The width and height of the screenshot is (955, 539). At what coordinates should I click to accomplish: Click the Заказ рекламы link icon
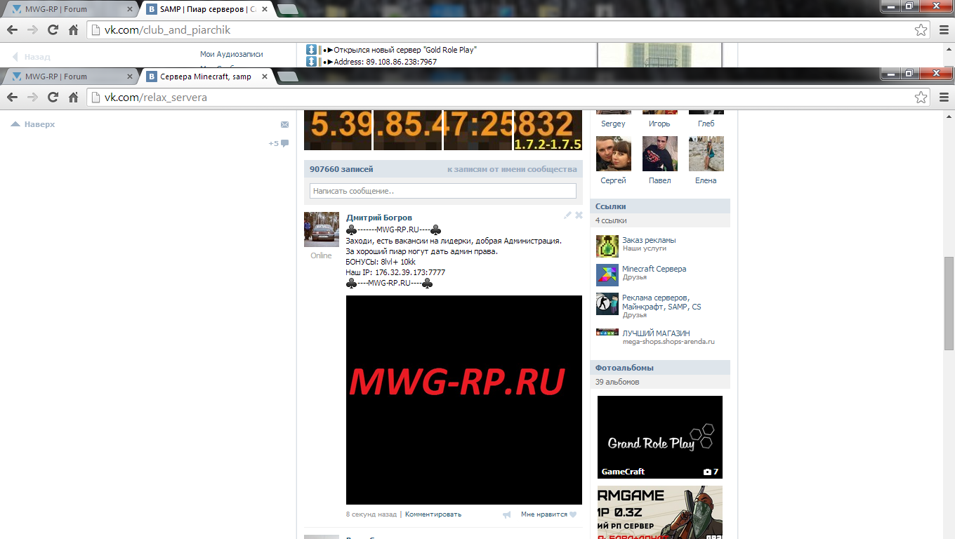(607, 246)
